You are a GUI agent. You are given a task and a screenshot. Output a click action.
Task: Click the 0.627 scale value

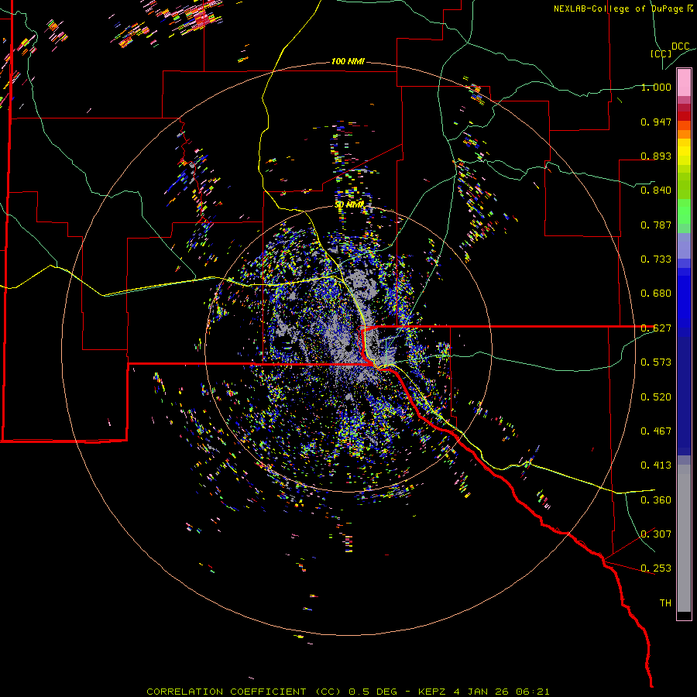tap(656, 328)
